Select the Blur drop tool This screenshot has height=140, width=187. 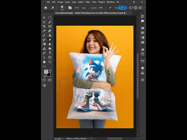(x=50, y=44)
